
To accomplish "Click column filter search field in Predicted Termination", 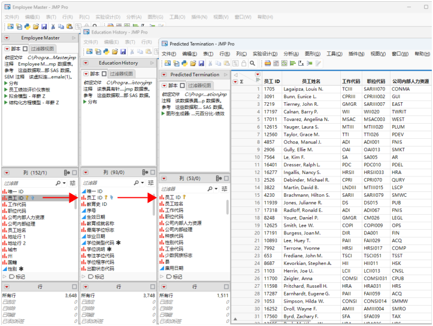I will 183,189.
